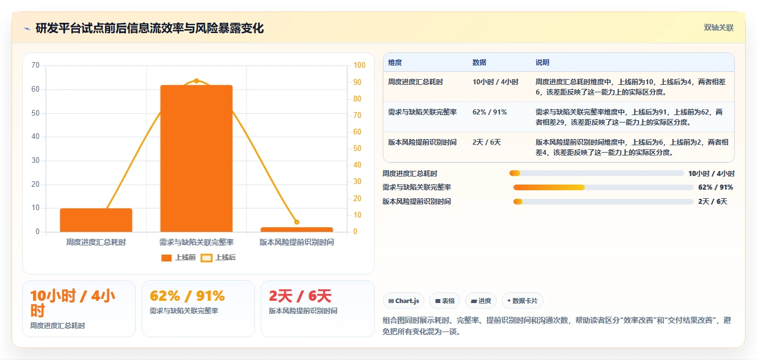Click table cell 10小时 / 4小时
The image size is (757, 360).
(x=495, y=82)
